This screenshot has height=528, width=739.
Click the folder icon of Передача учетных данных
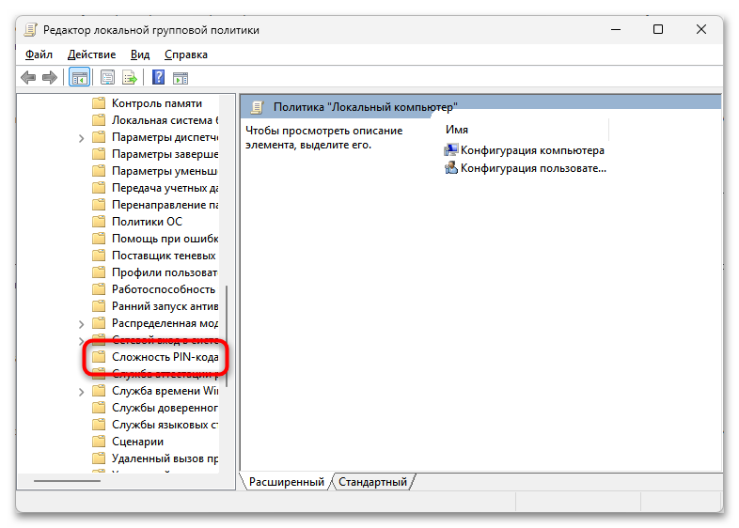coord(99,188)
